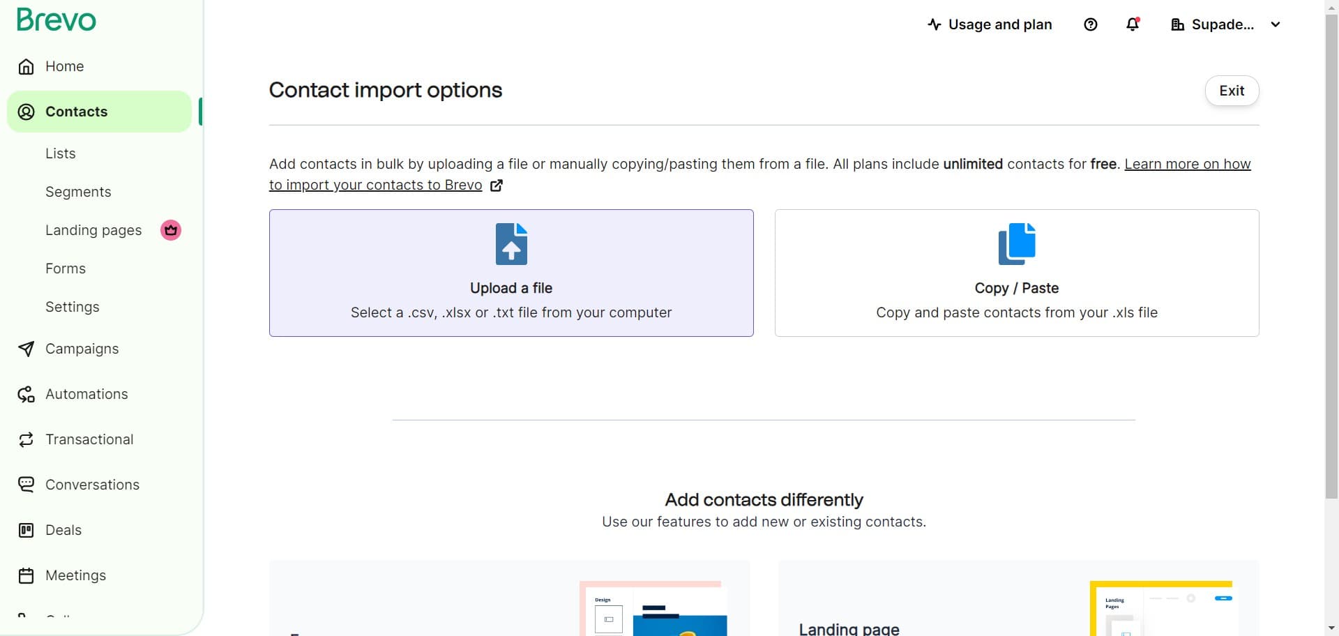
Task: Click the premium crown badge next to Landing pages
Action: pyautogui.click(x=169, y=229)
